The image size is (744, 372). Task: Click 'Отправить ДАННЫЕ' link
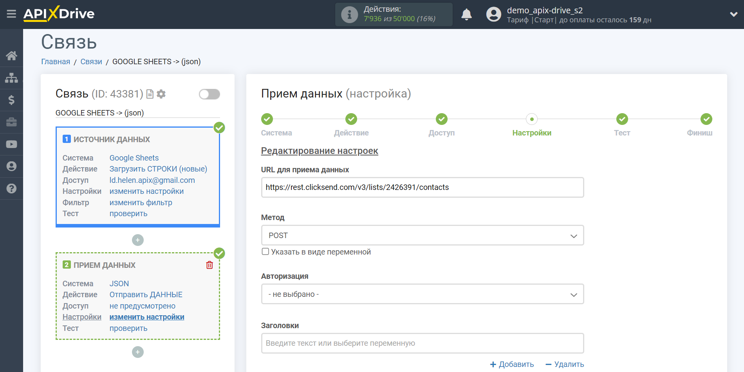point(146,294)
